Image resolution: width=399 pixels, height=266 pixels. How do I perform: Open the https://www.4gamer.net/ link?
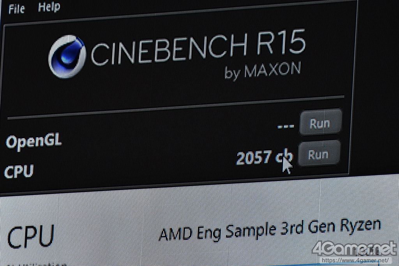tap(355, 261)
